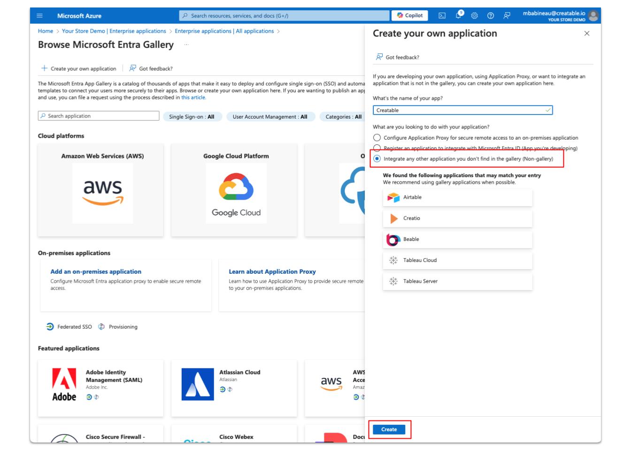This screenshot has height=450, width=631.
Task: Open the user account avatar
Action: (593, 15)
